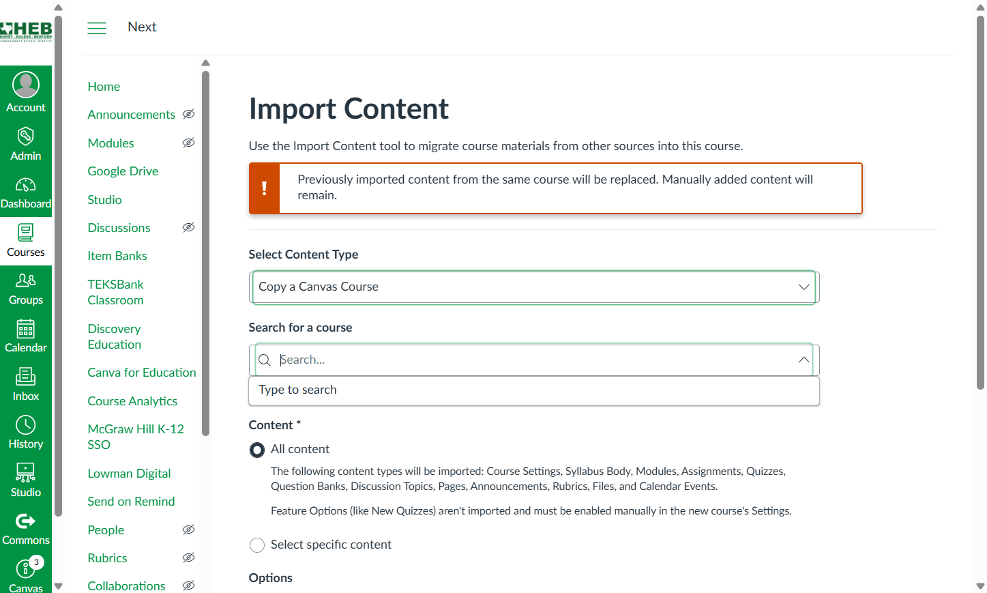Select the All content radio button
This screenshot has width=987, height=593.
point(257,450)
